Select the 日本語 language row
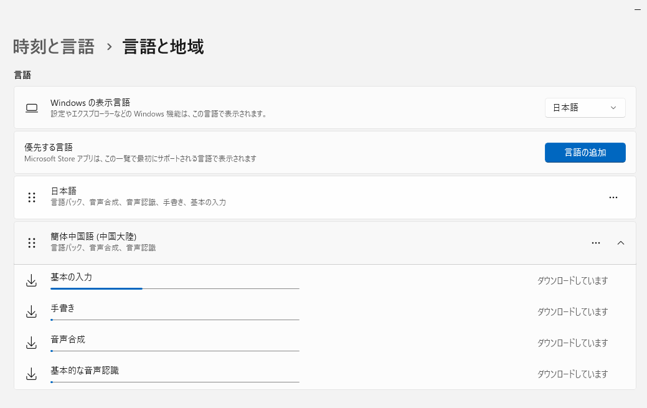The height and width of the screenshot is (408, 647). coord(249,197)
